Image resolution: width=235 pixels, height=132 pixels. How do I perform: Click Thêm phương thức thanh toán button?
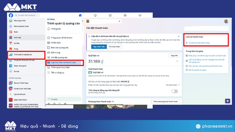tap(166, 101)
